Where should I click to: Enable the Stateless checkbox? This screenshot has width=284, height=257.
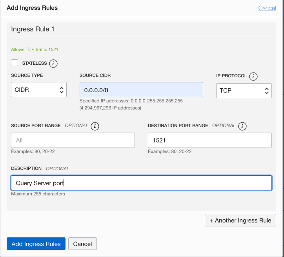(15, 63)
